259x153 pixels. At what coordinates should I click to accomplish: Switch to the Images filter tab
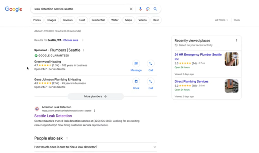pos(52,20)
